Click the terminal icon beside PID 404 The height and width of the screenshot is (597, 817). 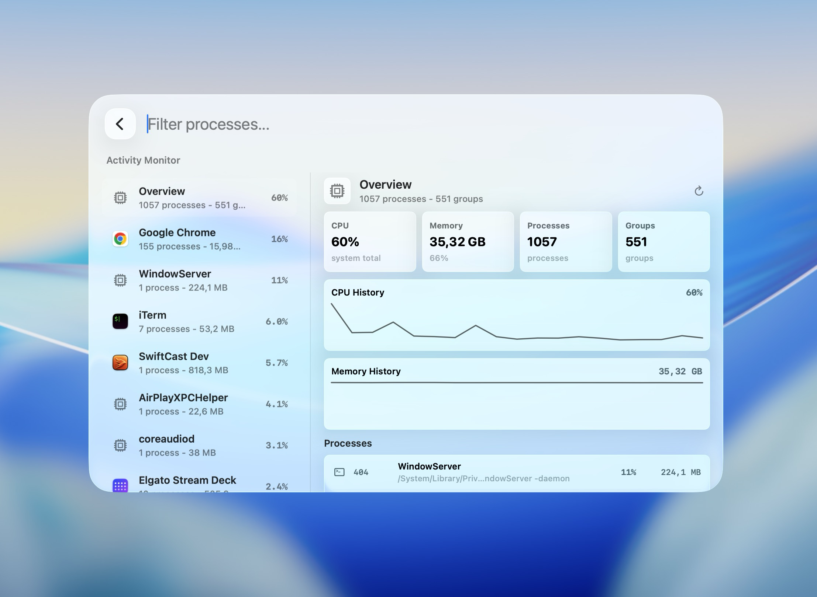pos(339,472)
